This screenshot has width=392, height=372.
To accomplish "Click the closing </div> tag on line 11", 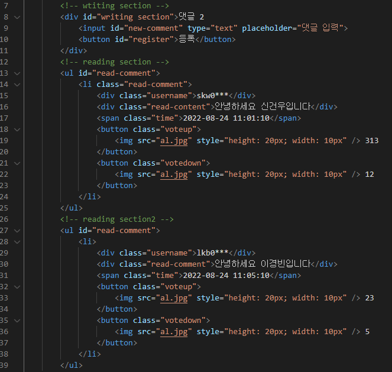I will point(73,51).
